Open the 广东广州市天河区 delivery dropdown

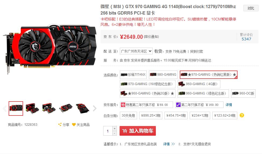[x=136, y=51]
